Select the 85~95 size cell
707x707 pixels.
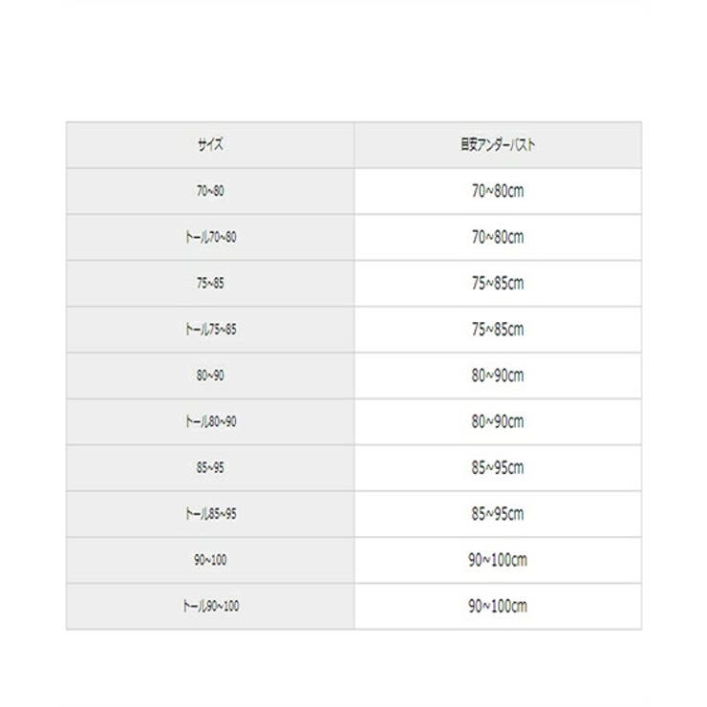pyautogui.click(x=210, y=467)
